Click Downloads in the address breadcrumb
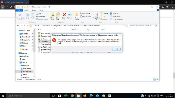The width and height of the screenshot is (175, 98). click(x=46, y=26)
